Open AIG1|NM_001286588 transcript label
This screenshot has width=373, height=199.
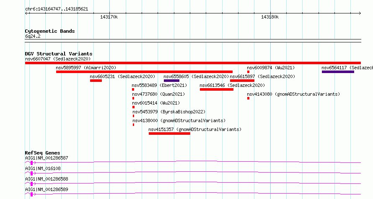pyautogui.click(x=47, y=179)
